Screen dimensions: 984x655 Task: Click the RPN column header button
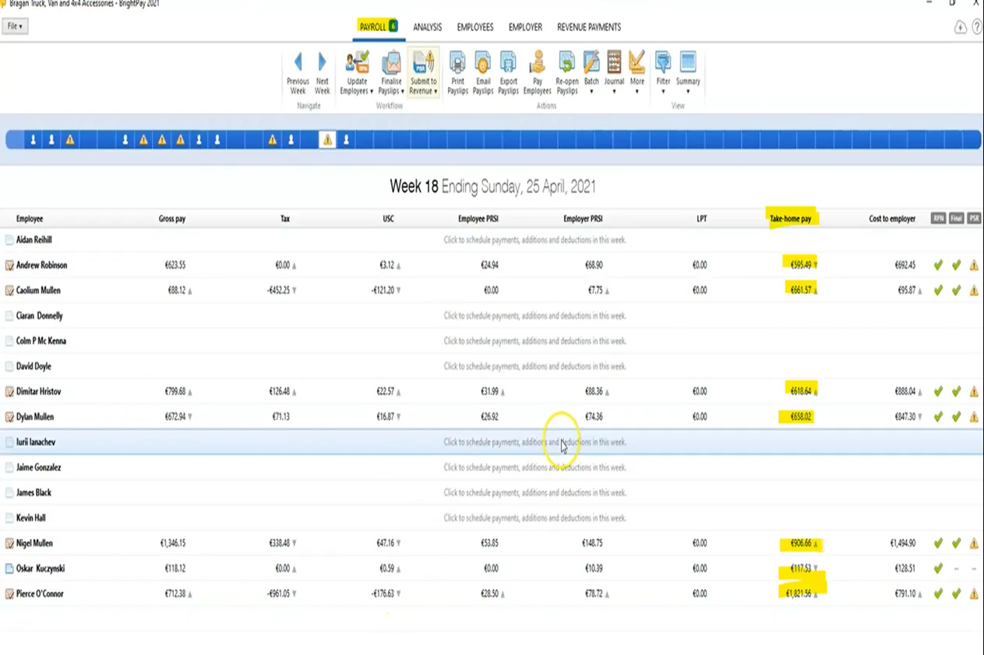point(938,219)
